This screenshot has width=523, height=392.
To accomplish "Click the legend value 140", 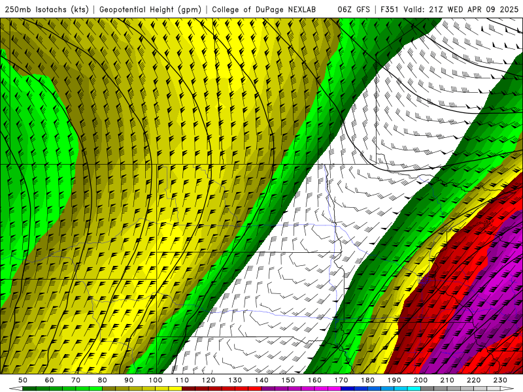I will coord(262,380).
